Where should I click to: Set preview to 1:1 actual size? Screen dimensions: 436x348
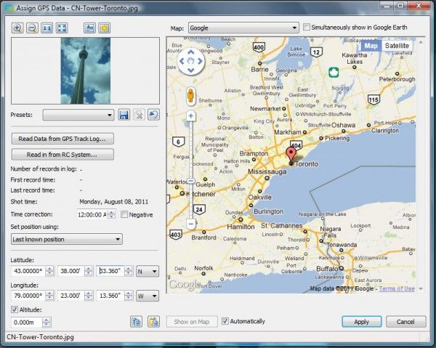click(x=47, y=28)
